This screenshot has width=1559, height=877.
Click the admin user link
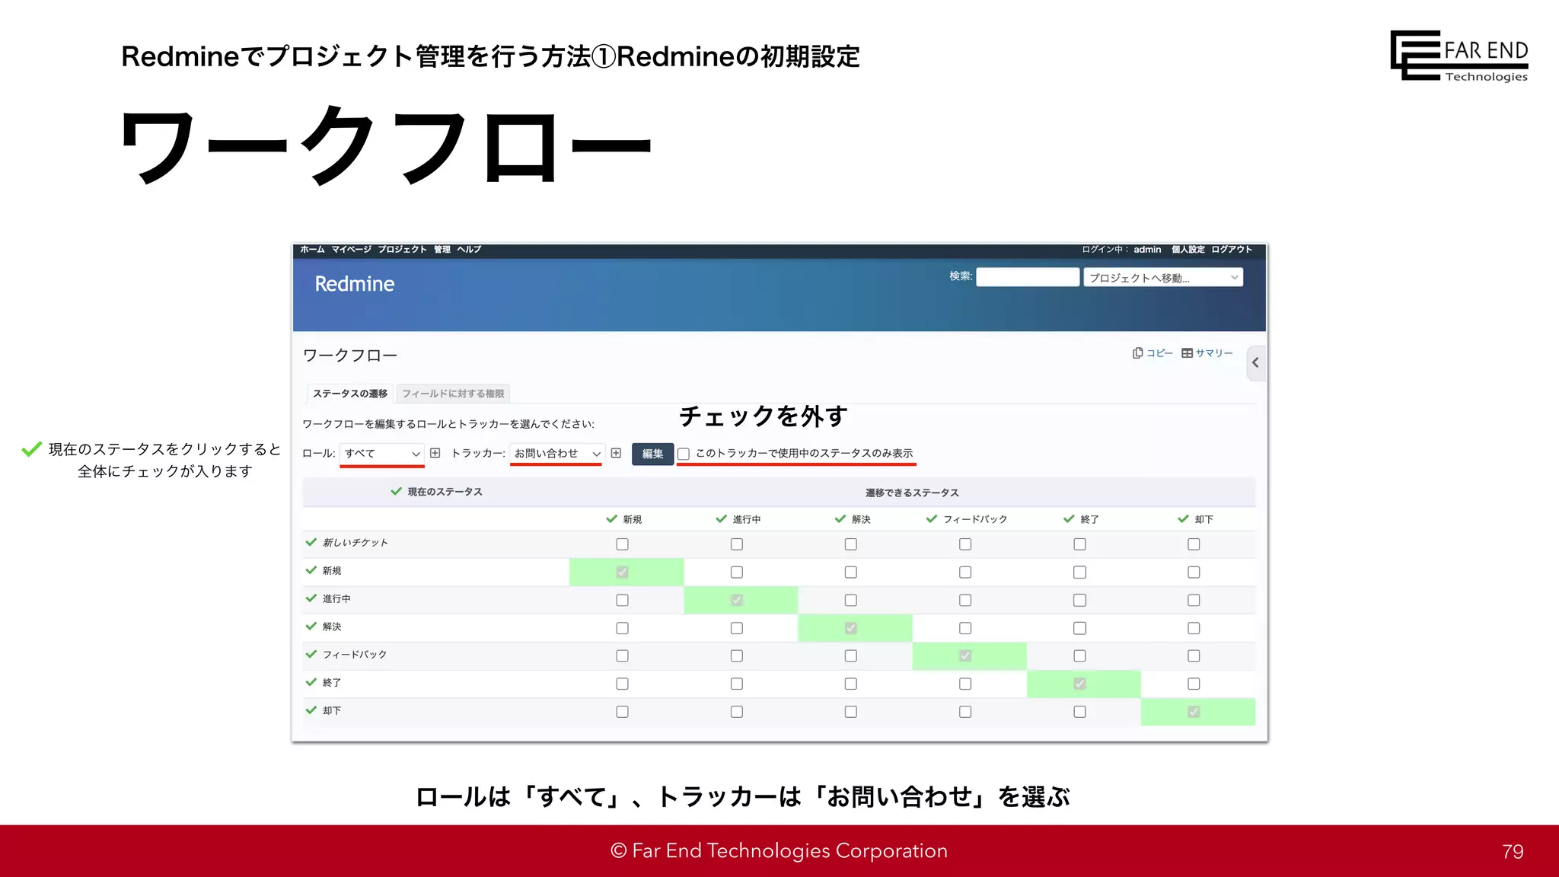(x=1147, y=250)
